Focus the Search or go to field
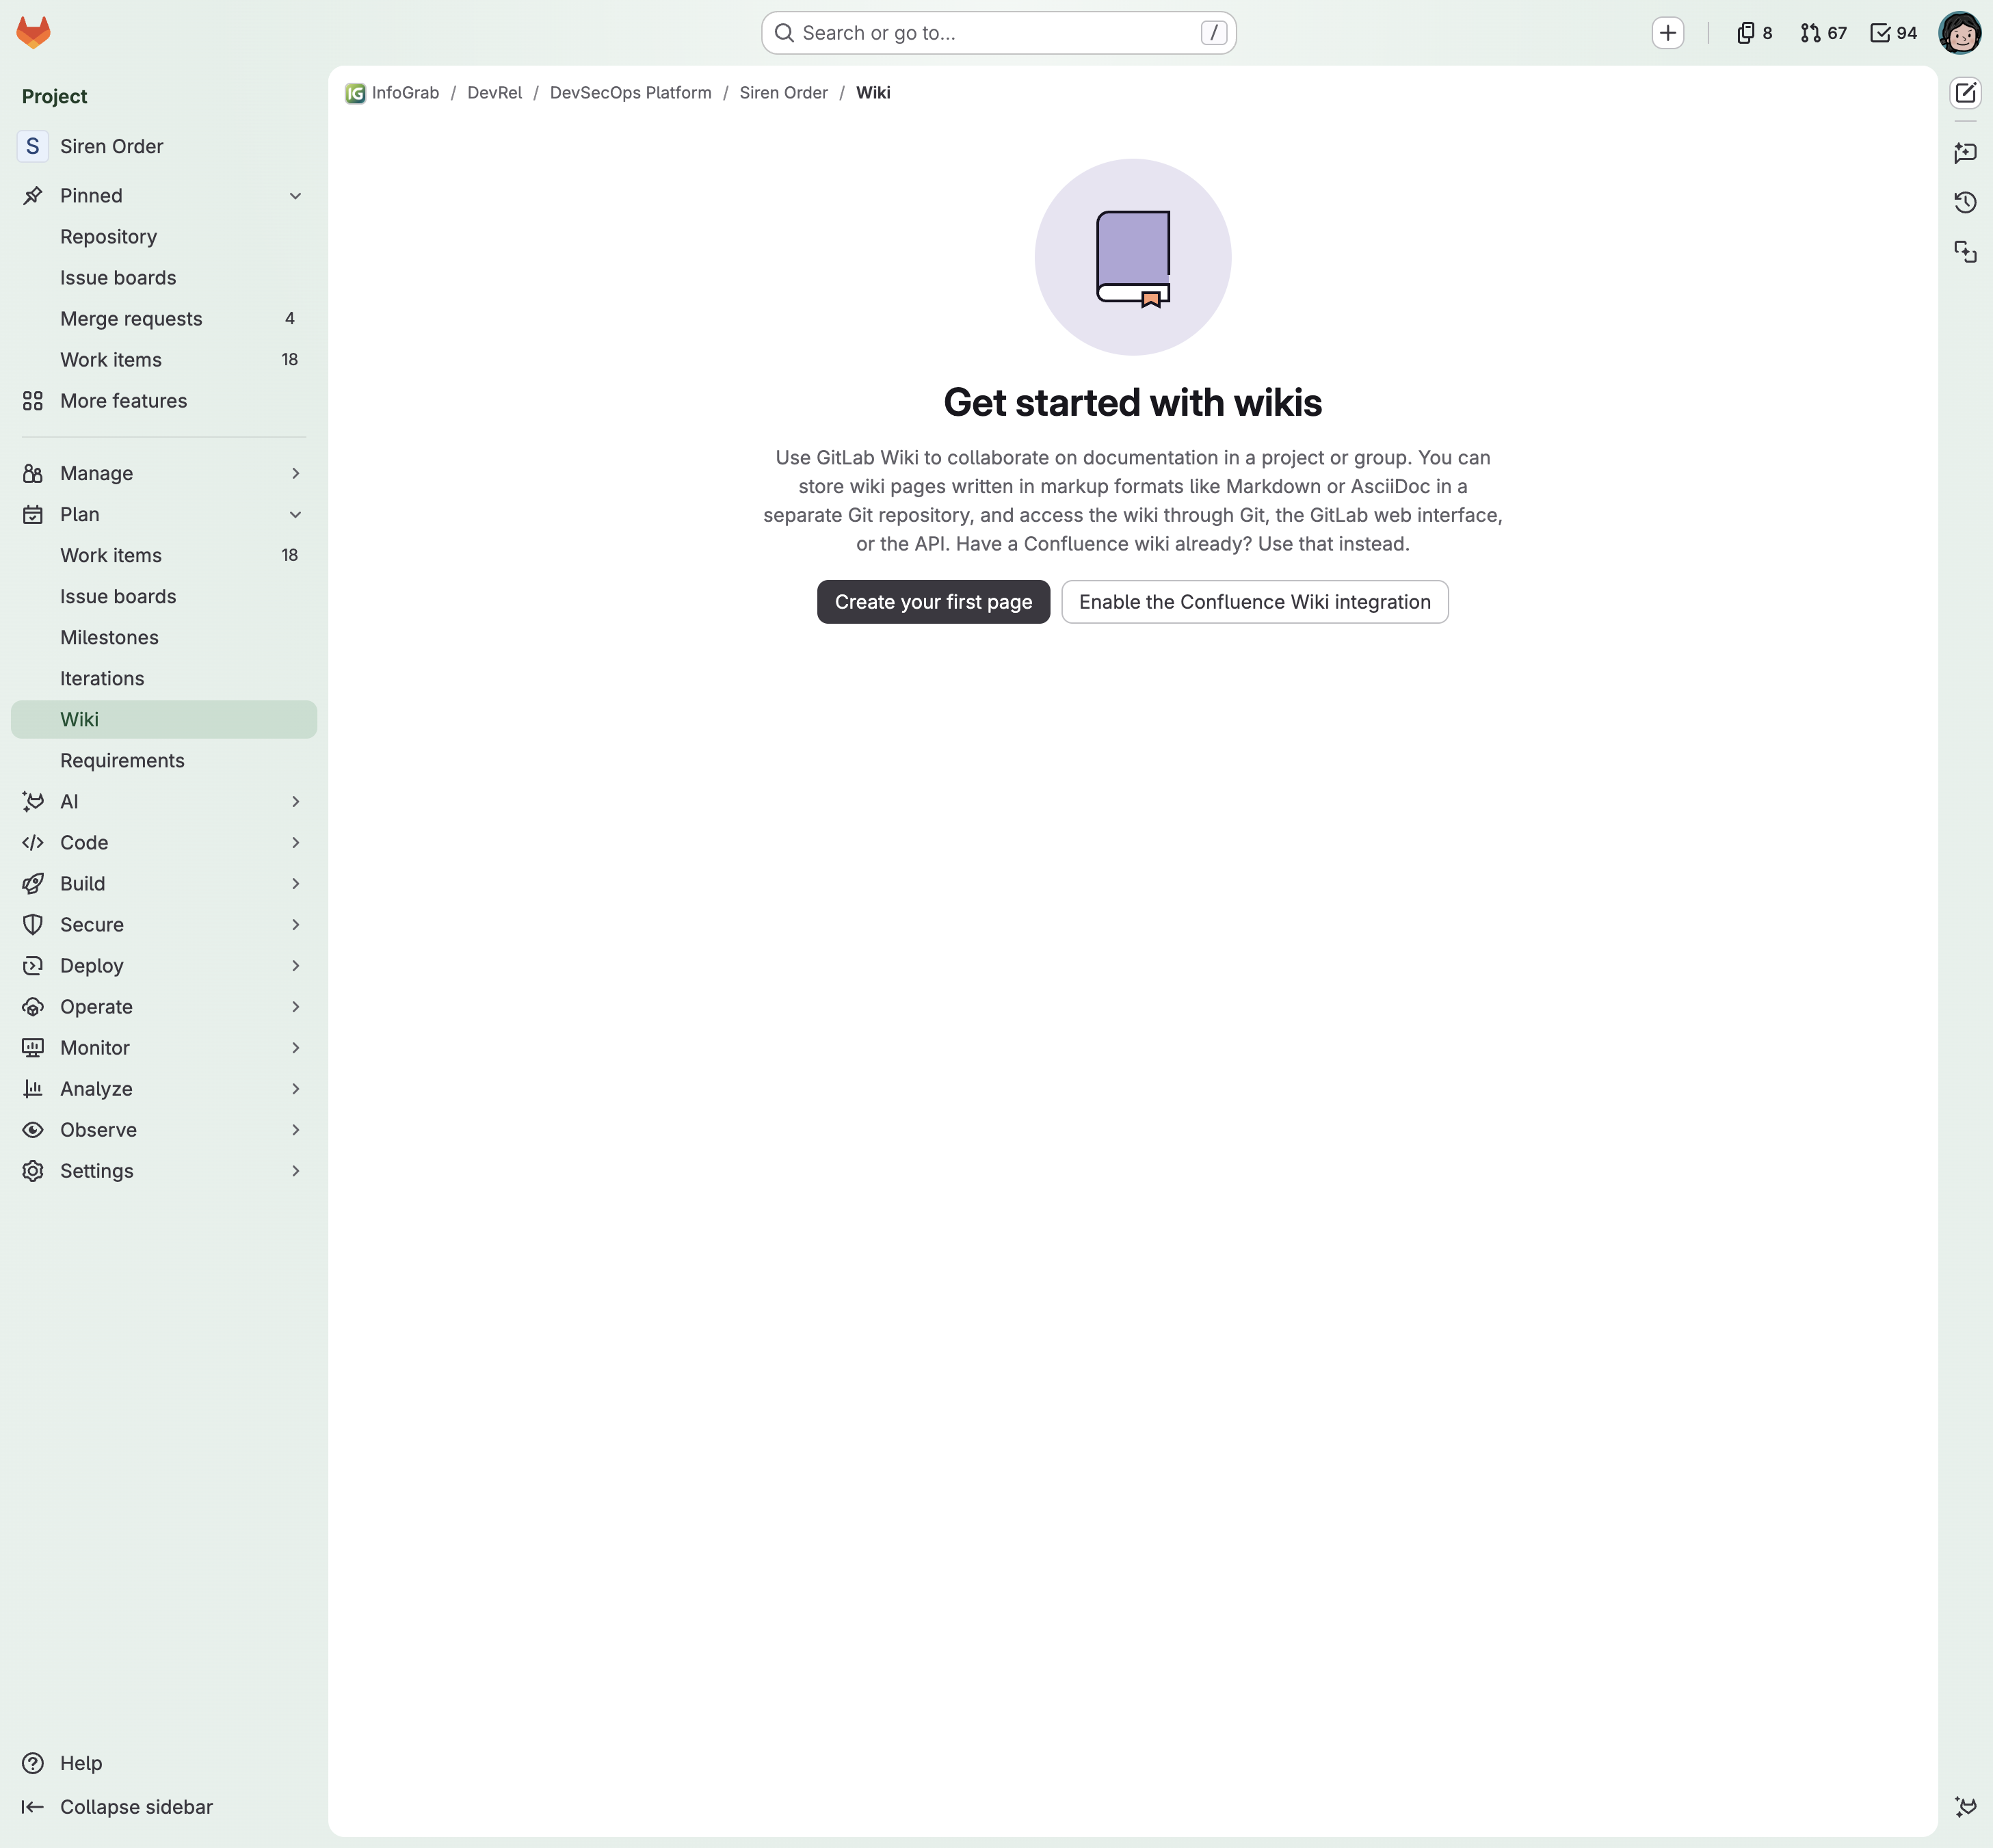 tap(998, 33)
